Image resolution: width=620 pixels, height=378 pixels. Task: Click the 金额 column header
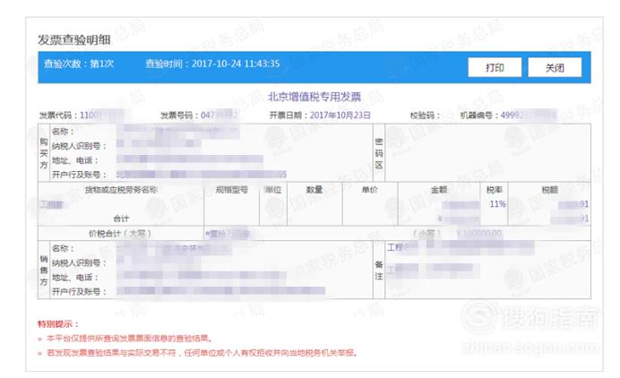(439, 190)
